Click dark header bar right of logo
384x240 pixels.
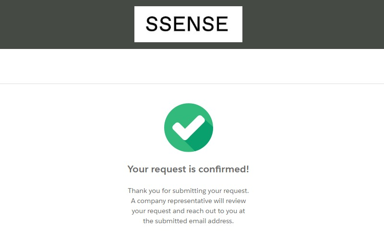pyautogui.click(x=313, y=24)
